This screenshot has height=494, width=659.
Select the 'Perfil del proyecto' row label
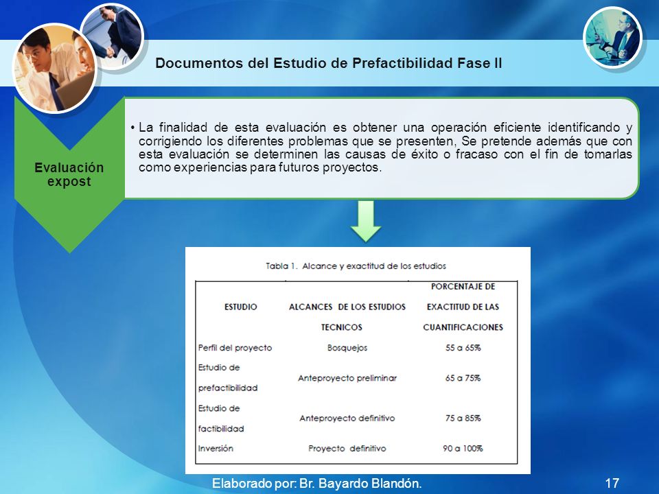pyautogui.click(x=235, y=348)
